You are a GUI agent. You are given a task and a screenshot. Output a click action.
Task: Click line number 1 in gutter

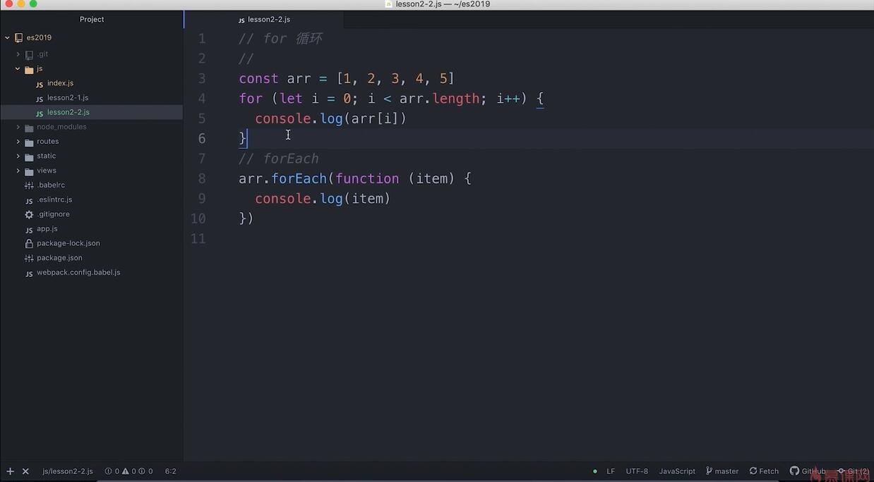[x=202, y=39]
